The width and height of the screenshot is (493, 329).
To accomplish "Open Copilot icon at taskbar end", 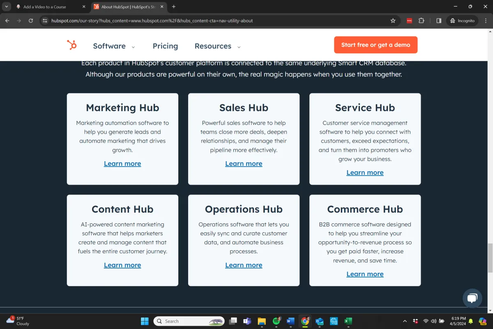I will 483,321.
